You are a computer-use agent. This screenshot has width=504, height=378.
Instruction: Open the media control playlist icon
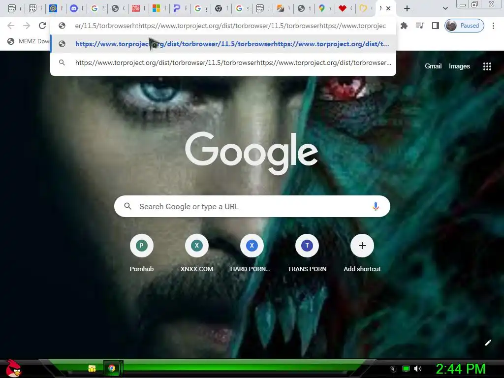(x=419, y=26)
